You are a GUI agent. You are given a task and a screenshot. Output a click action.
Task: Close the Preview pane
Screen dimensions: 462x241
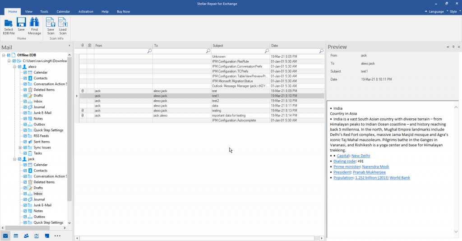pos(459,47)
